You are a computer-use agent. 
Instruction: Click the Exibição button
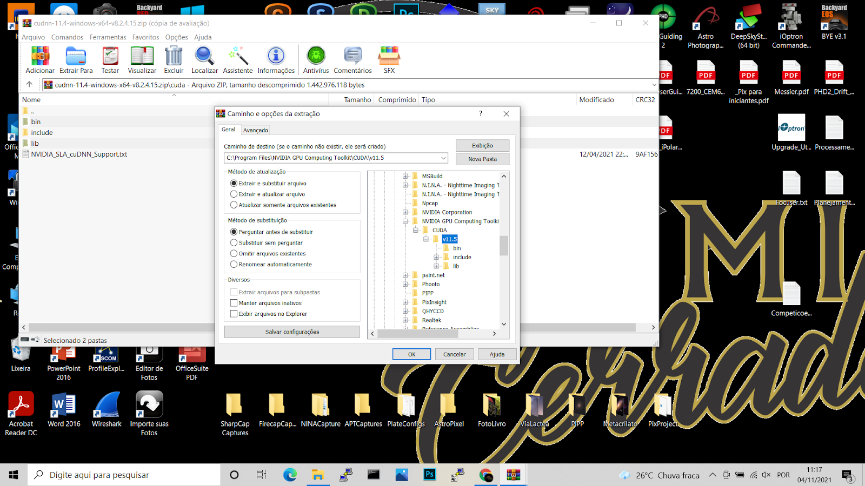click(x=482, y=146)
